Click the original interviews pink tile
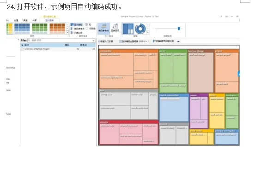Image resolution: width=254 pixels, height=177 pixels. (131, 129)
